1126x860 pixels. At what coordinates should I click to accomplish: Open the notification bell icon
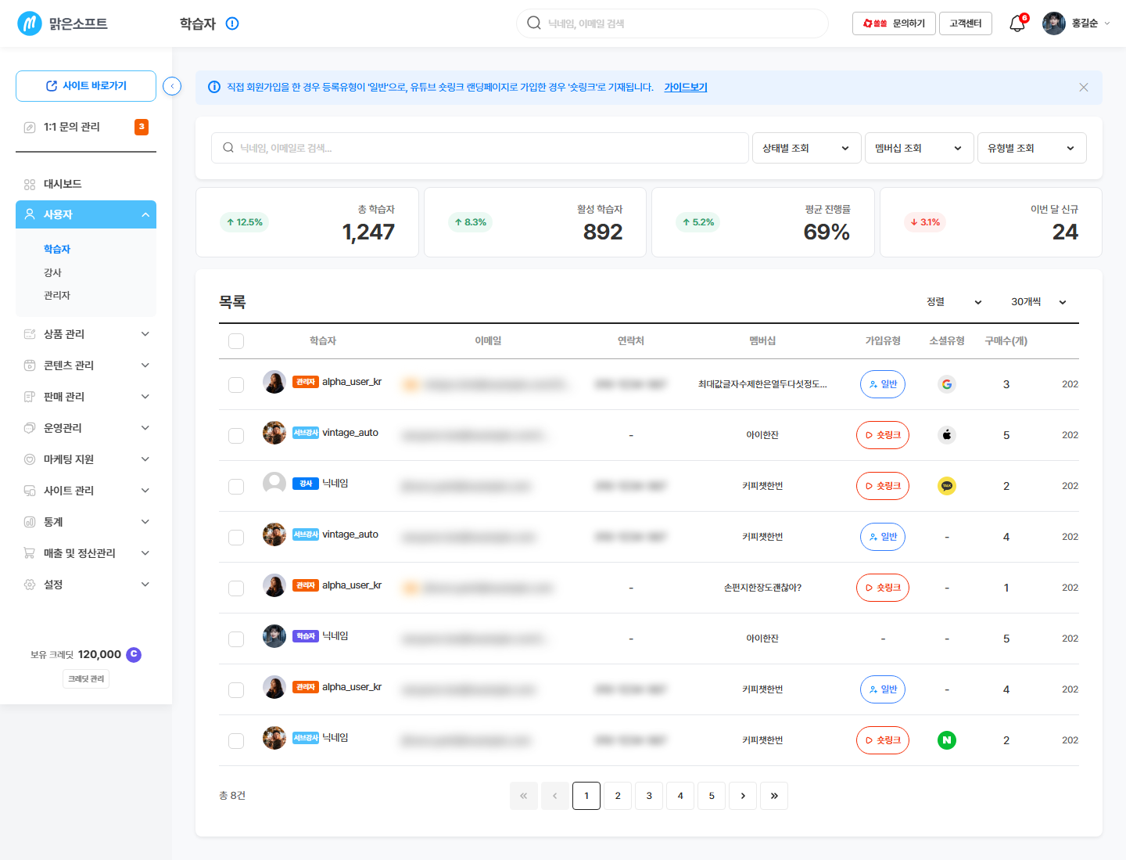[x=1017, y=23]
